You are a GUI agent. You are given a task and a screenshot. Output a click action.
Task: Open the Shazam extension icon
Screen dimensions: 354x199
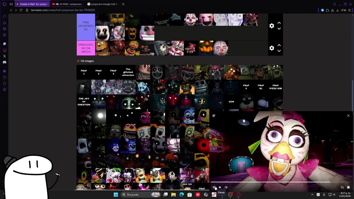322,10
